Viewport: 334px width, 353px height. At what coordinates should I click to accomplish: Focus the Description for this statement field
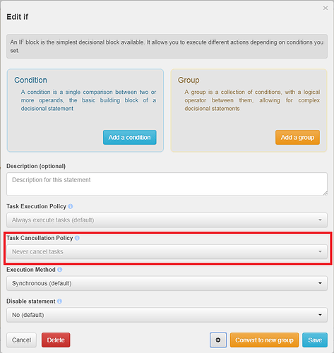(x=167, y=184)
